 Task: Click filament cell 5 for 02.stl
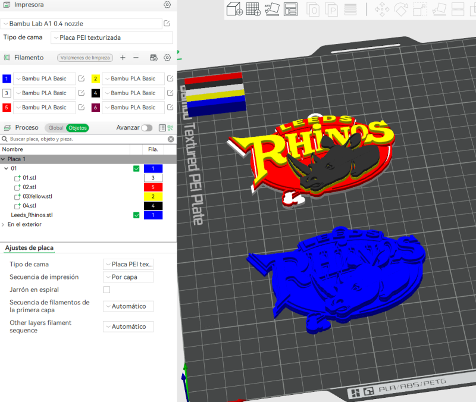[153, 187]
